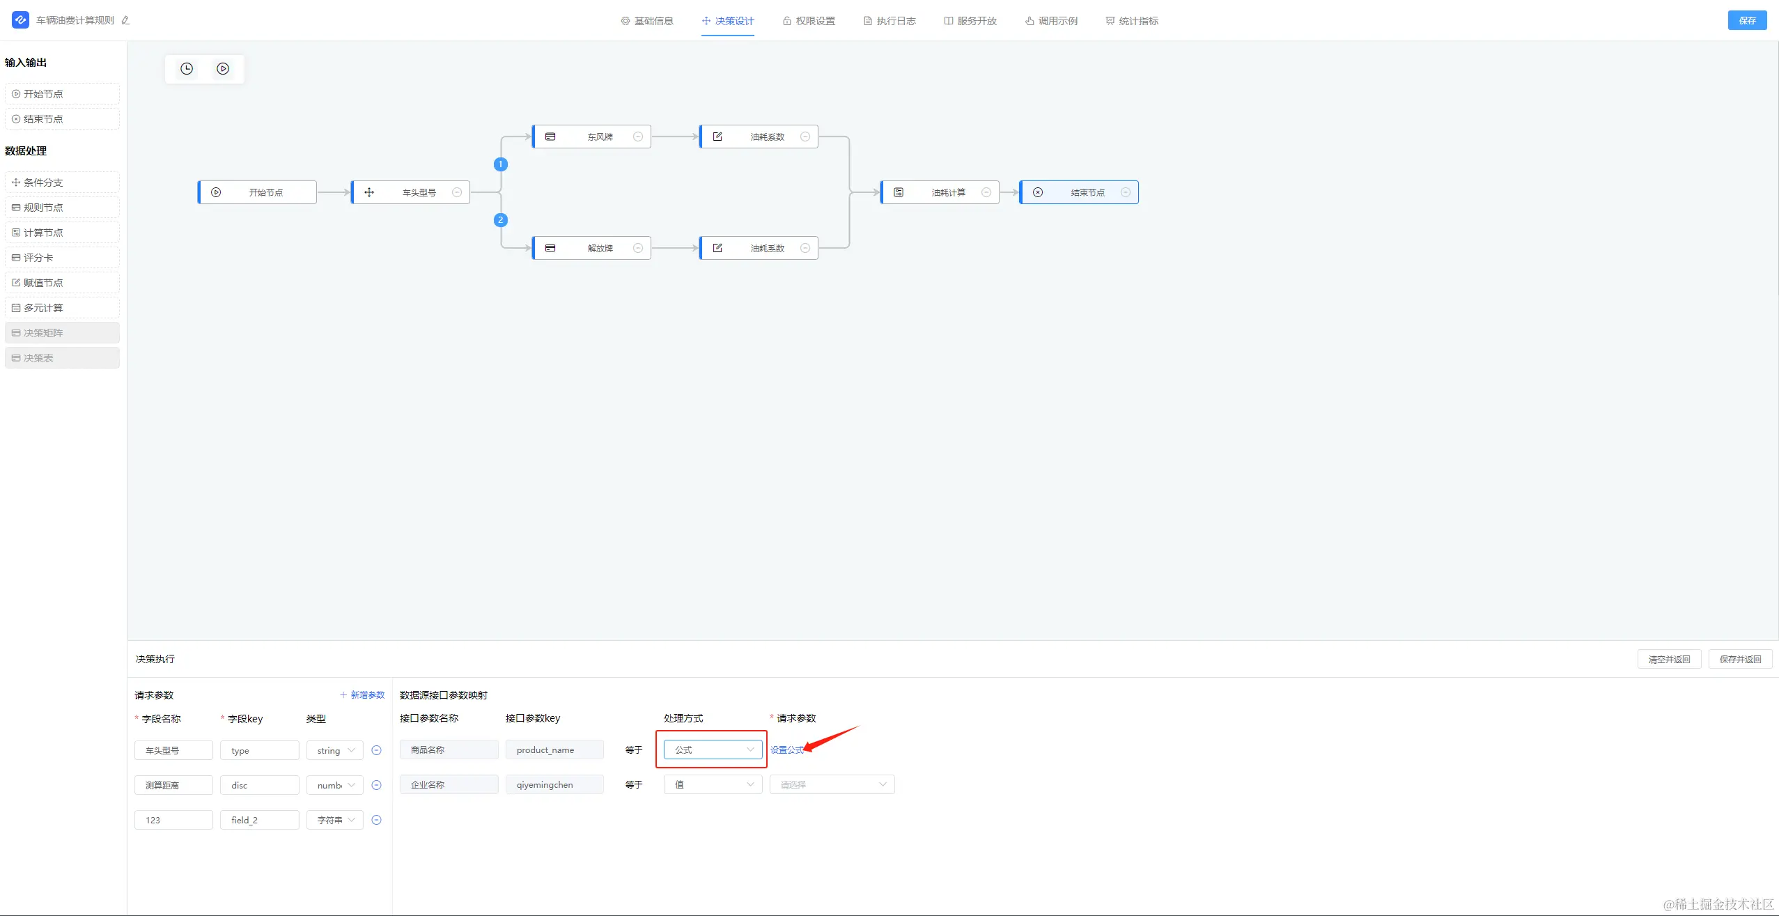Image resolution: width=1779 pixels, height=916 pixels.
Task: Open the string type dropdown for 车头型号
Action: (x=335, y=750)
